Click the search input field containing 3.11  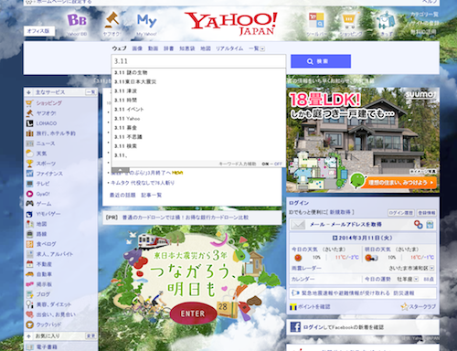coord(198,61)
